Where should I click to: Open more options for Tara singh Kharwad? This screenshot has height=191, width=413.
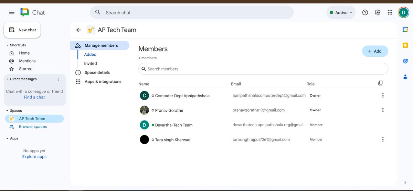[x=383, y=139]
